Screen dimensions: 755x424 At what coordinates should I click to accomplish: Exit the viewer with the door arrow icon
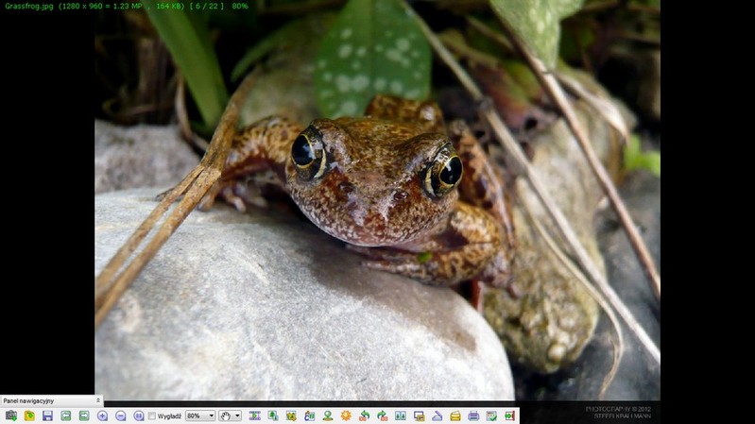[509, 416]
